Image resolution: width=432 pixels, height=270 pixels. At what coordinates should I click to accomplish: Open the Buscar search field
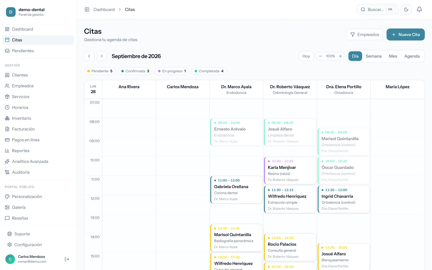377,9
